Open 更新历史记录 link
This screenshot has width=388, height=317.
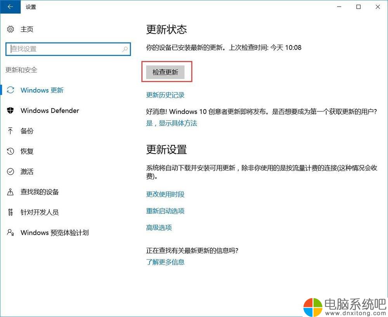click(165, 95)
